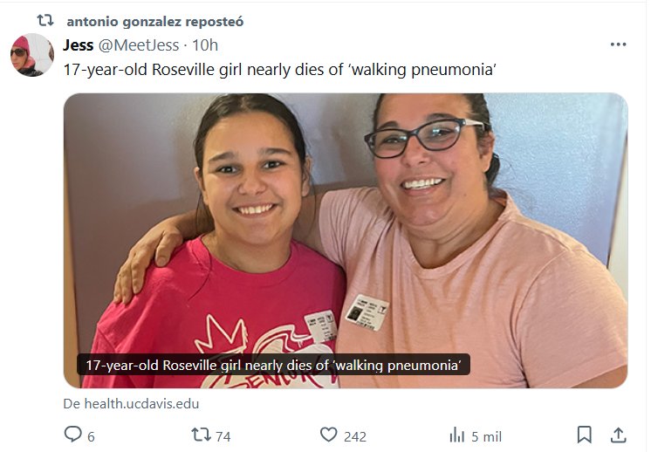
Task: Click the tweet text about walking pneumonia
Action: pyautogui.click(x=279, y=71)
